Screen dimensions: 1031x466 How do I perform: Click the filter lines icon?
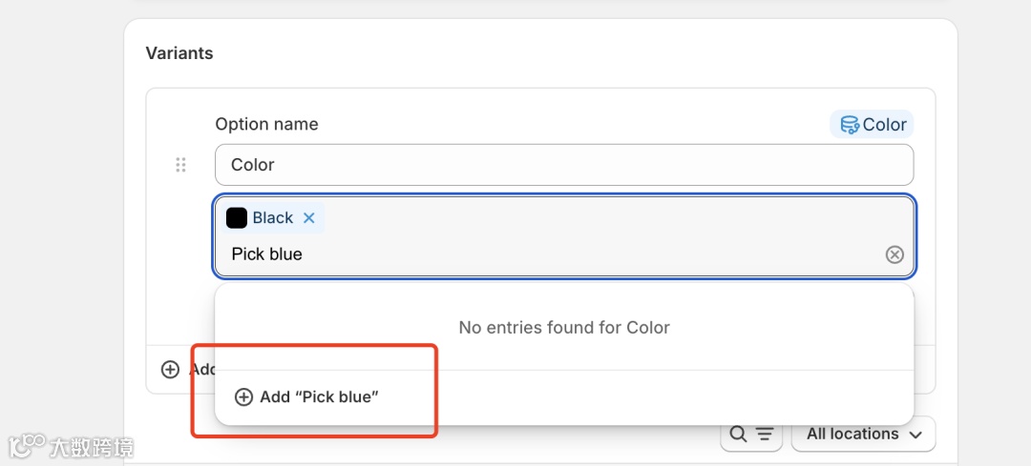coord(764,435)
